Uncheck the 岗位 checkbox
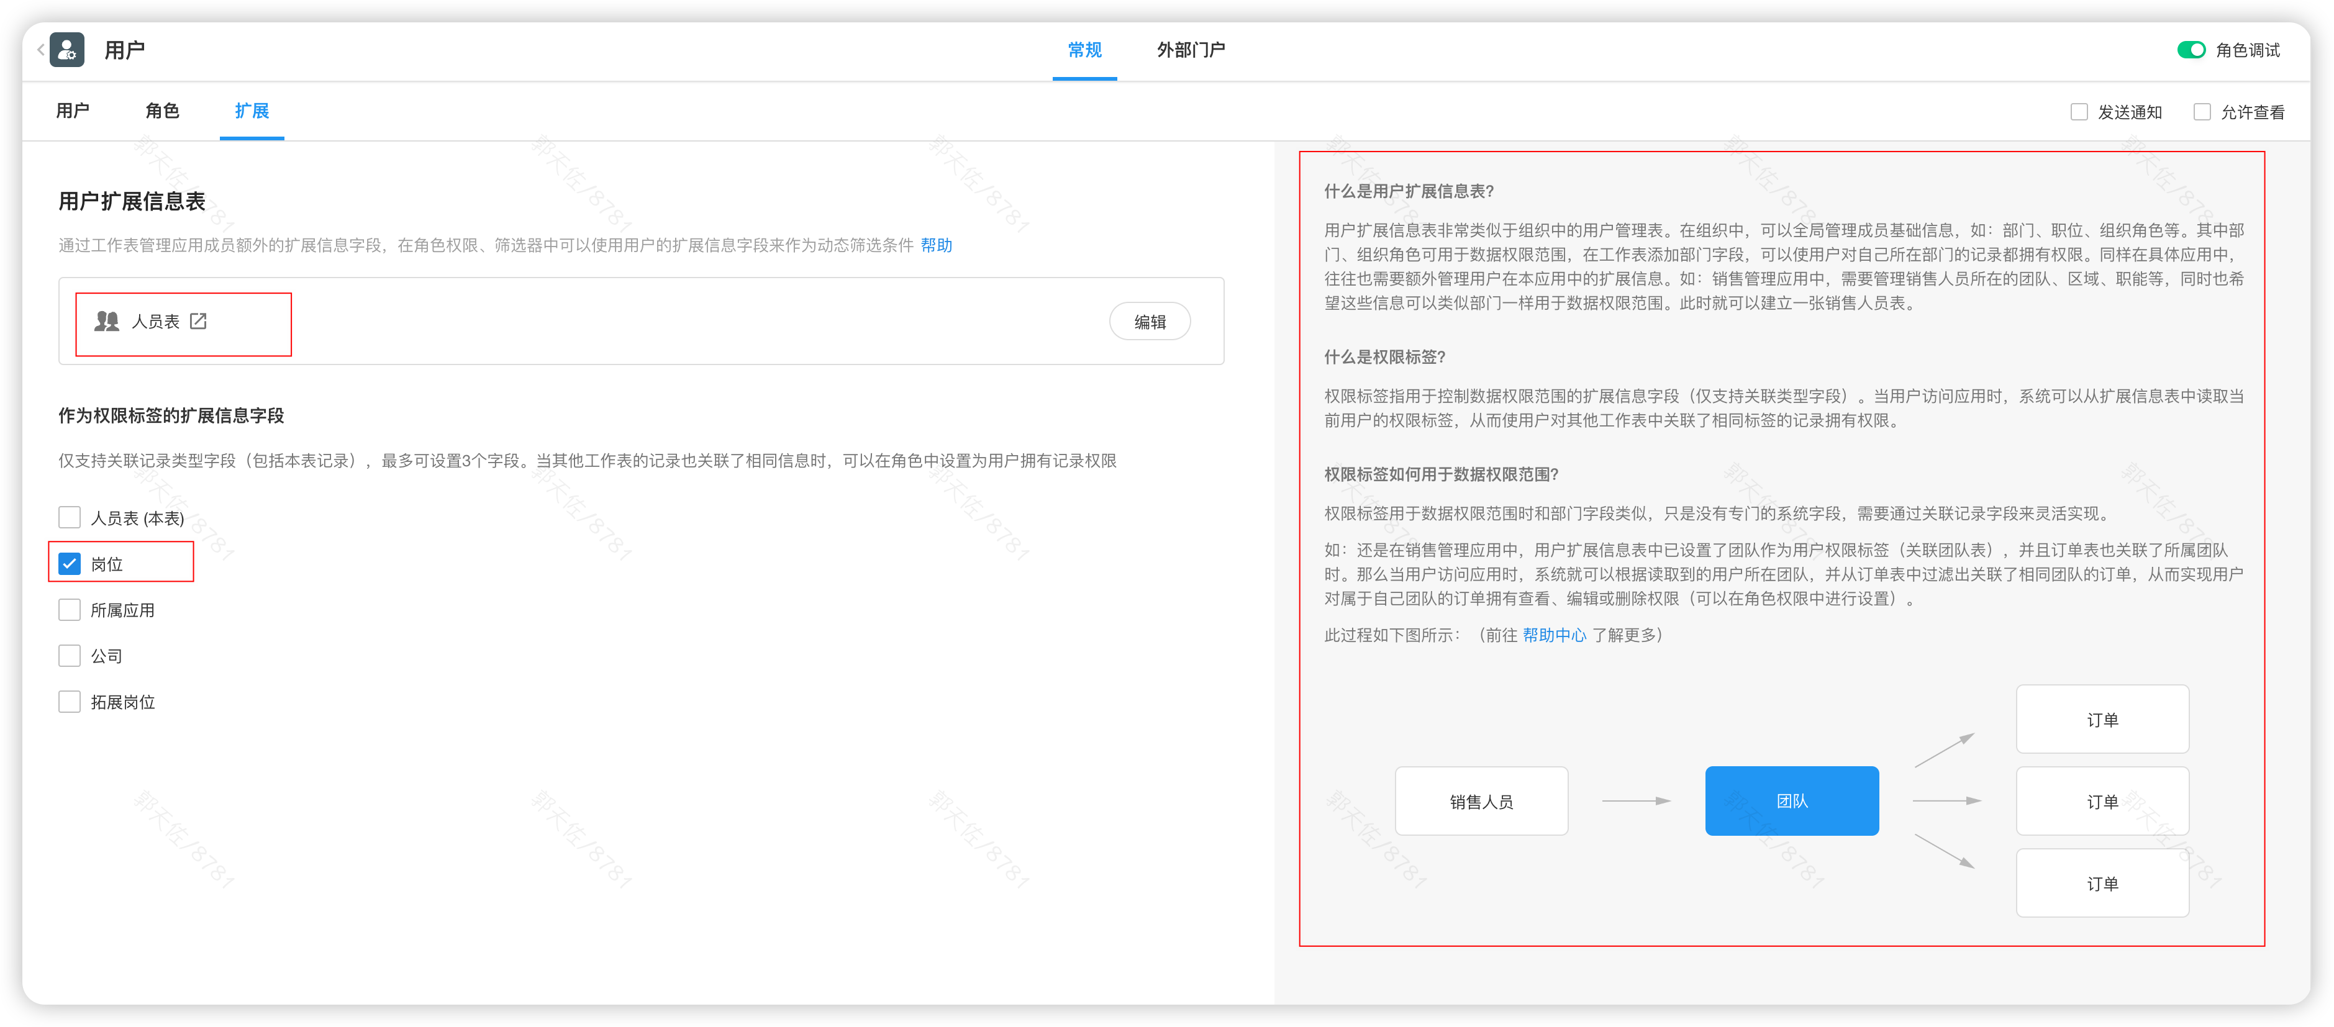2334x1027 pixels. pyautogui.click(x=70, y=563)
